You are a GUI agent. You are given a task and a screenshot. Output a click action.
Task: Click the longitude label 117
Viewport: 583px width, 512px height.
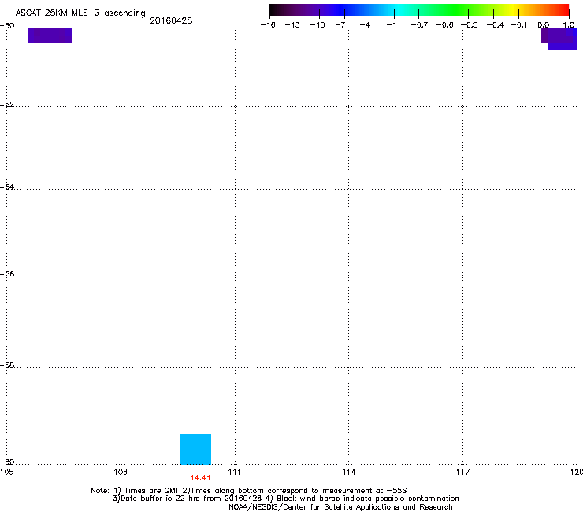coord(462,472)
